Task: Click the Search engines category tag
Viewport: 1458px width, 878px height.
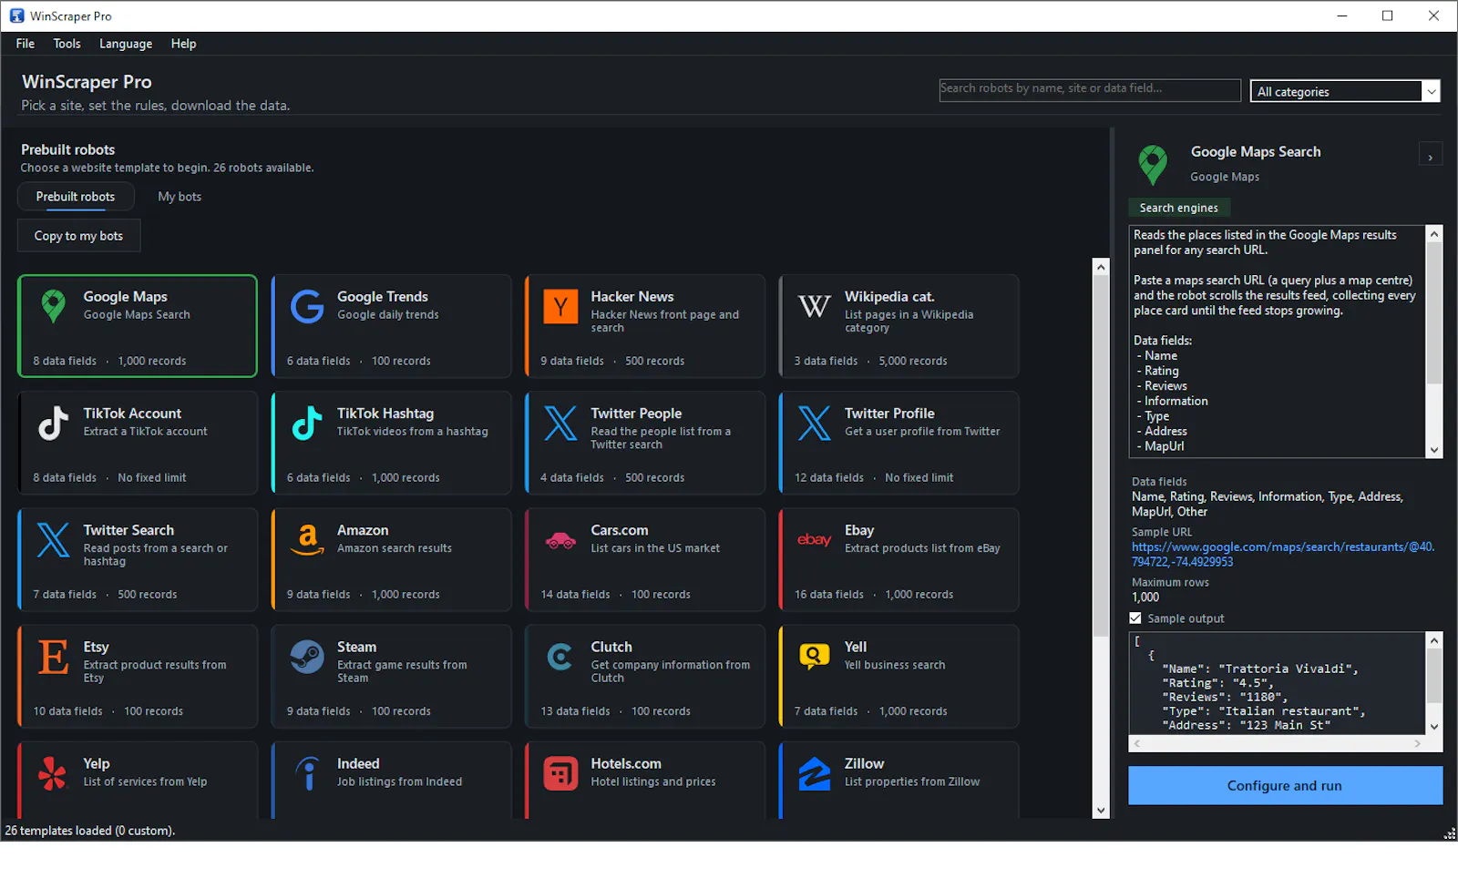Action: [1178, 208]
